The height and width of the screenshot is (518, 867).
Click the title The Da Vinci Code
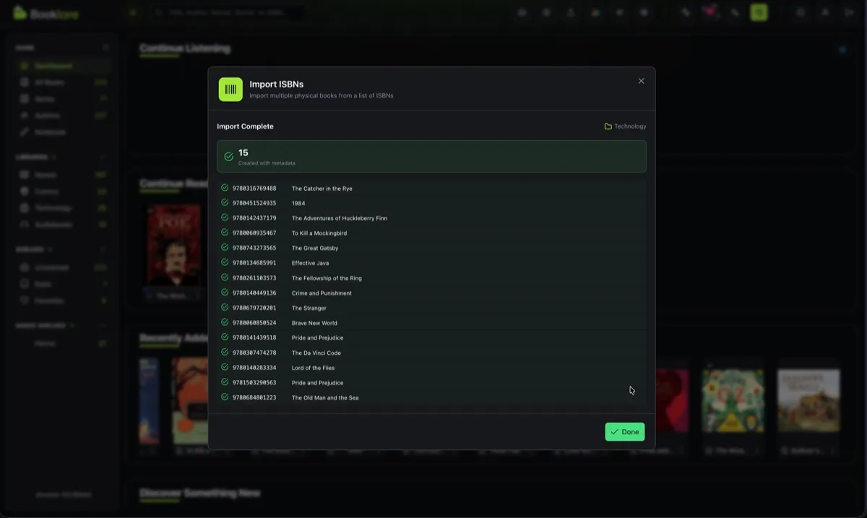316,353
